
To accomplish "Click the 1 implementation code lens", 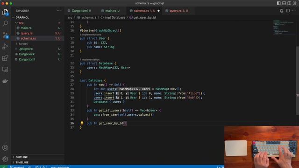I will click(90, 60).
